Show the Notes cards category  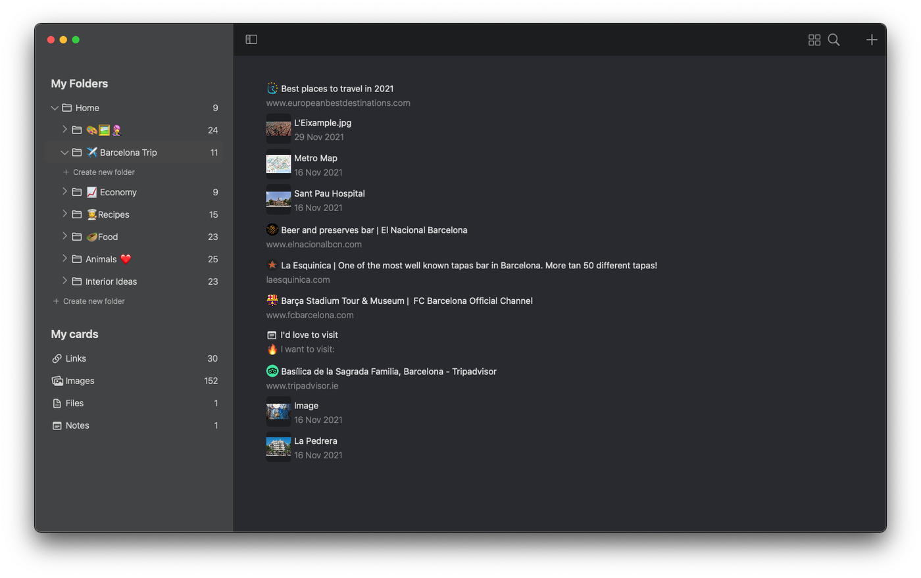(77, 425)
